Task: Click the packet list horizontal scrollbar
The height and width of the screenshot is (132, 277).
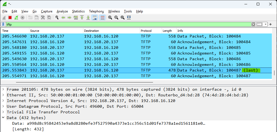Action: pos(84,82)
